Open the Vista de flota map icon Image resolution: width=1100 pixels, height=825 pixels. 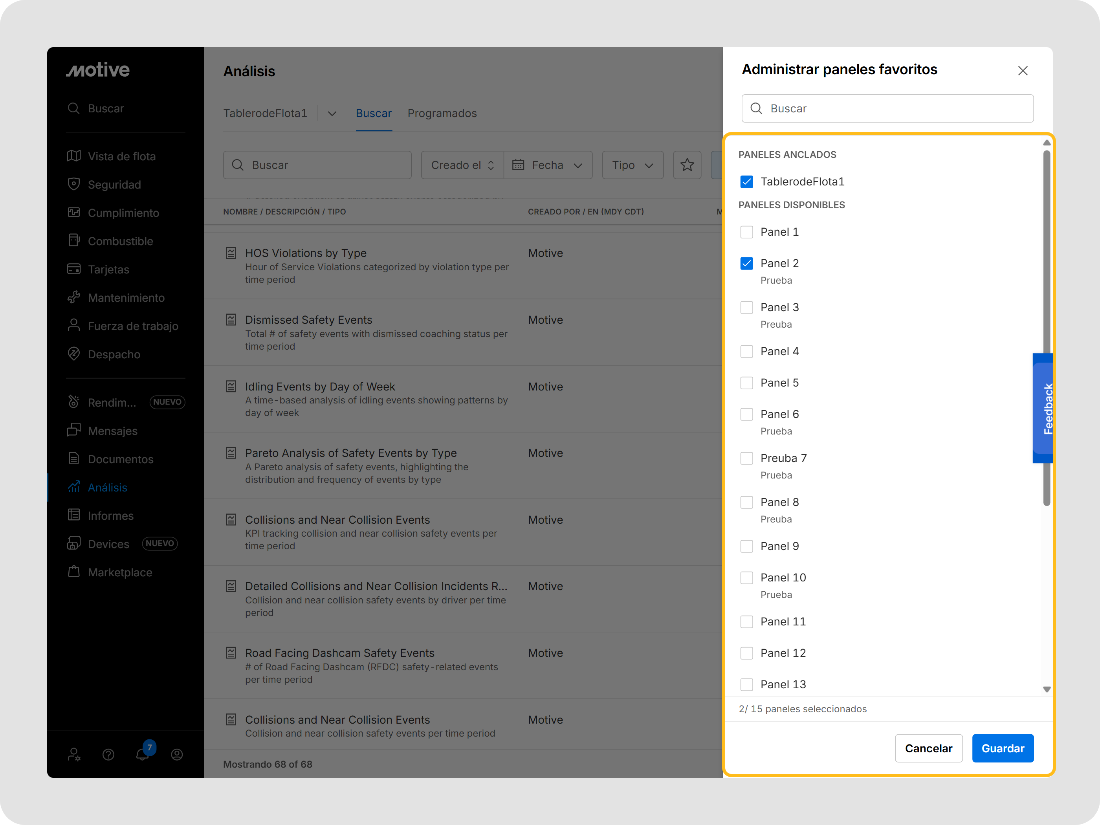(74, 156)
